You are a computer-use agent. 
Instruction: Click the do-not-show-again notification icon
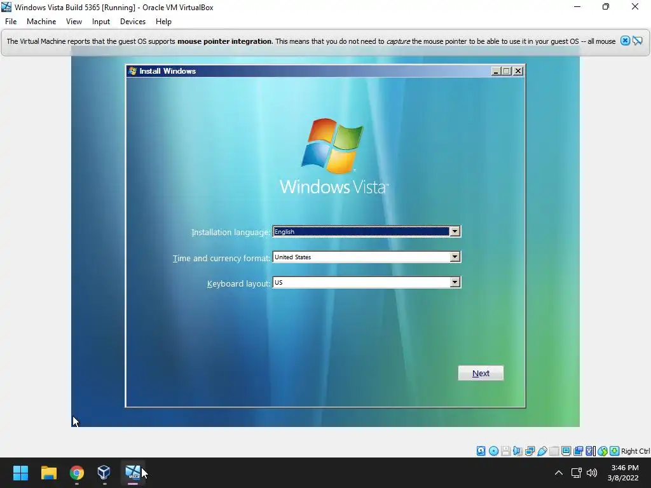(x=637, y=41)
